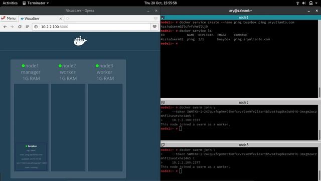
Task: Click the Wi-Fi network indicator icon
Action: tap(297, 3)
